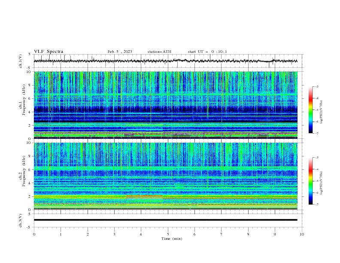Click the time axis tick label "1"
Viewport: 340px width, 263px height.
tap(61, 234)
